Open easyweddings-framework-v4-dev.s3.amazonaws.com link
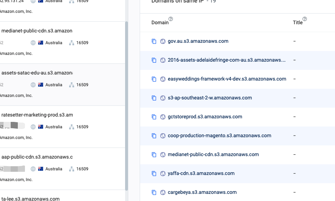The image size is (335, 201). coord(227,79)
